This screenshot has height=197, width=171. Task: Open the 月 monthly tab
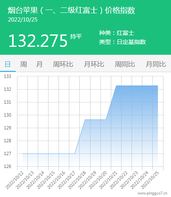coord(39,64)
